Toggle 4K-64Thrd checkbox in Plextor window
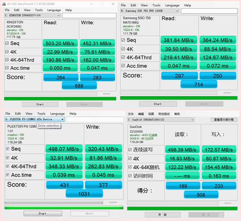The width and height of the screenshot is (241, 221). 7,166
